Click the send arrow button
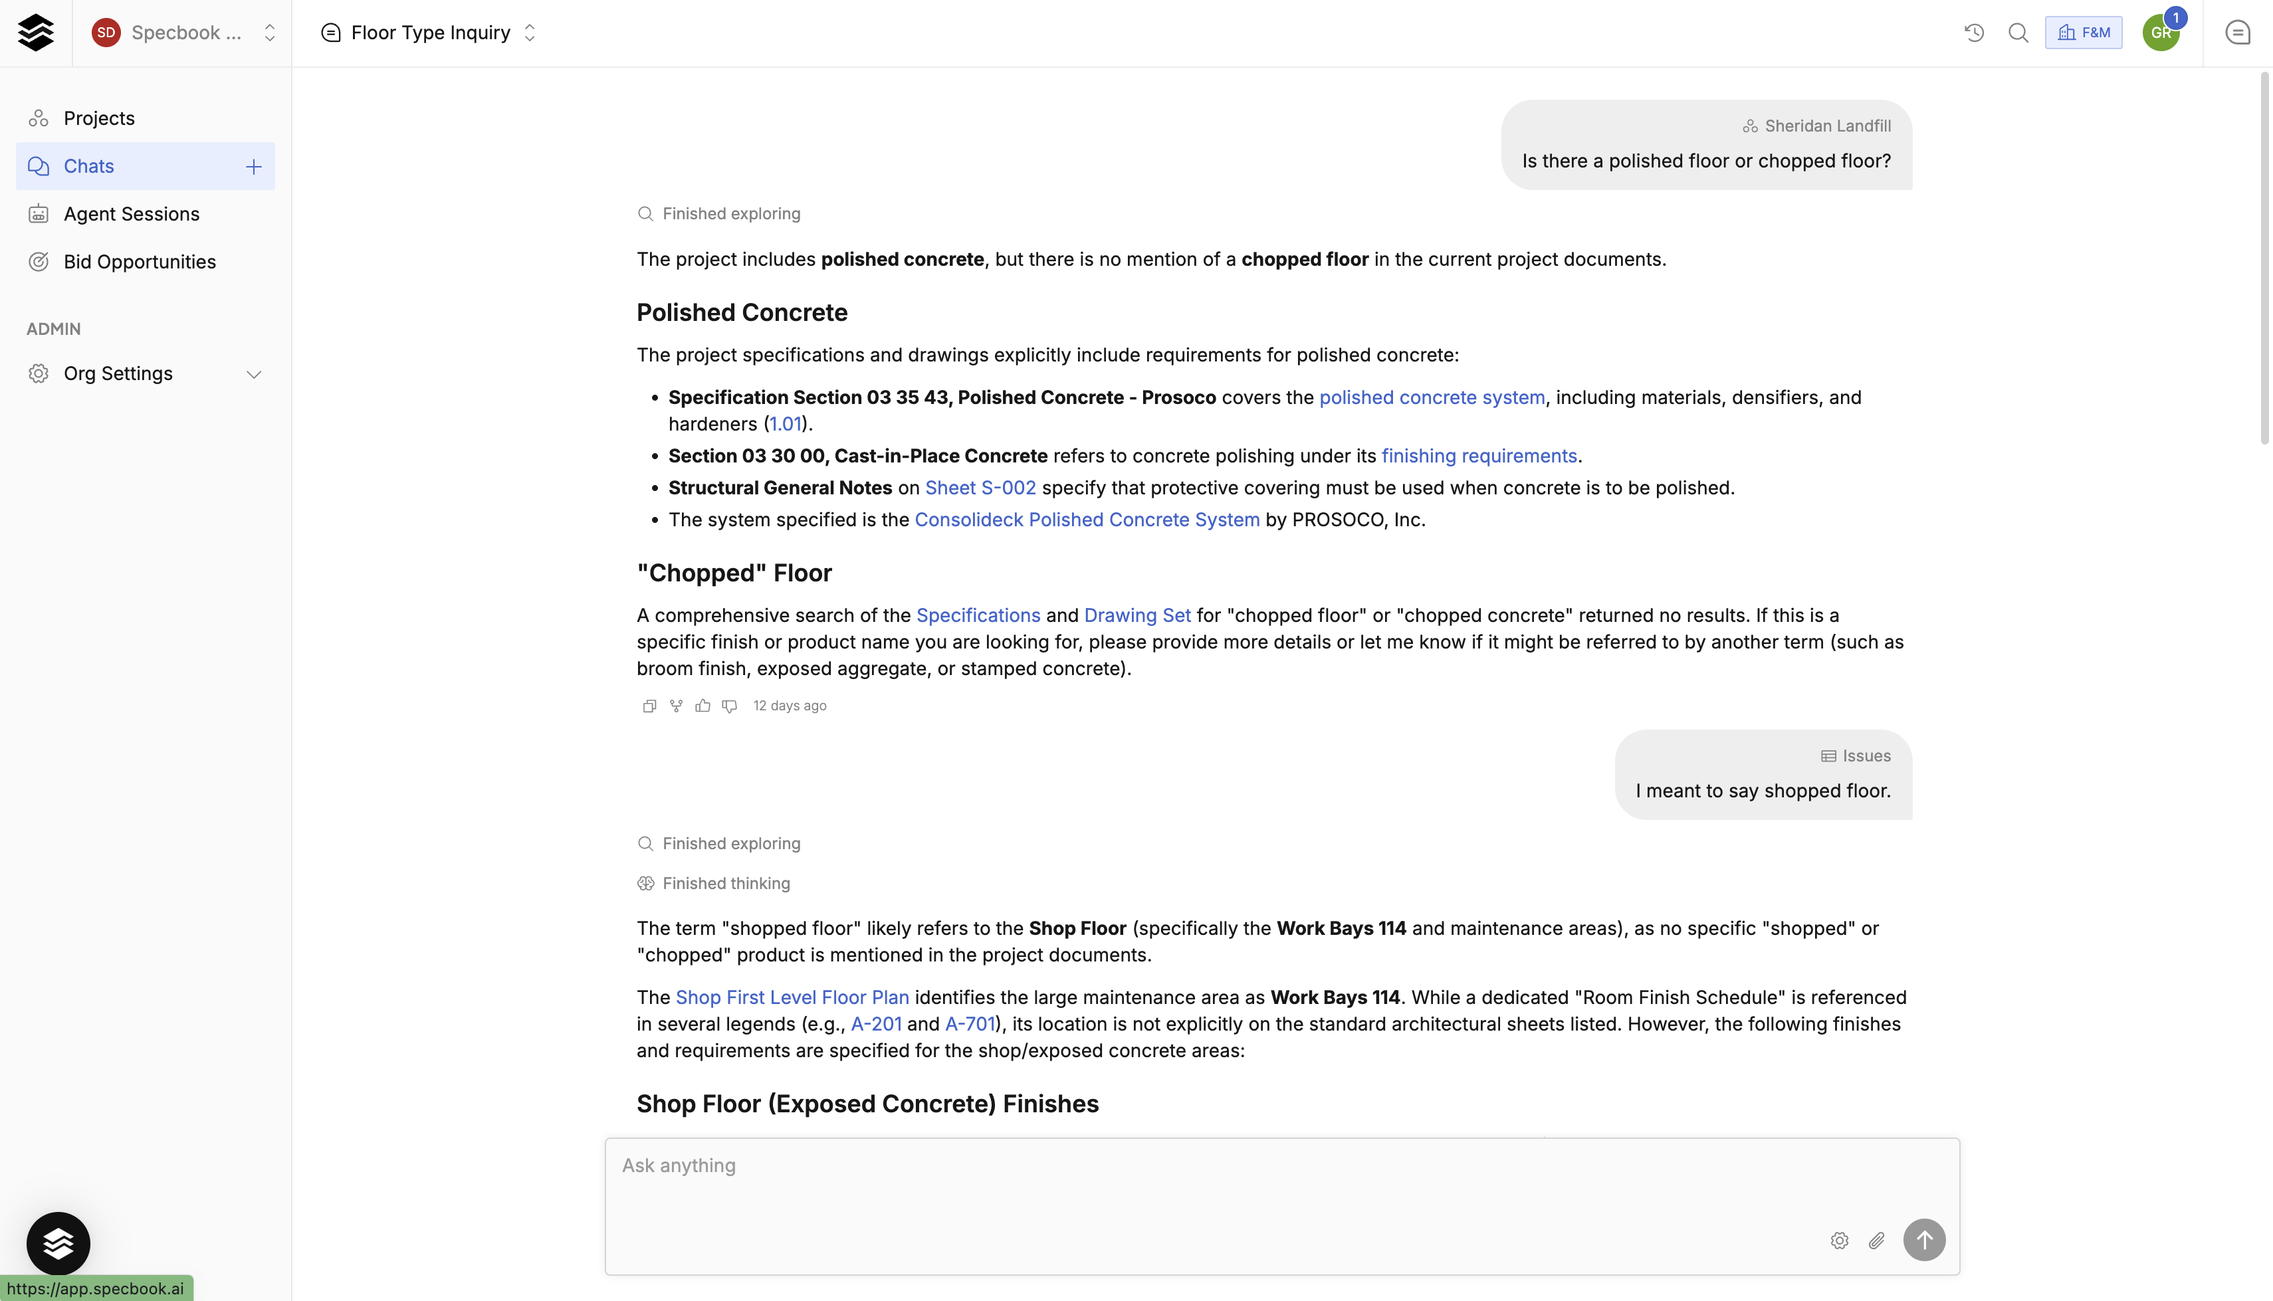The width and height of the screenshot is (2273, 1301). click(x=1925, y=1241)
